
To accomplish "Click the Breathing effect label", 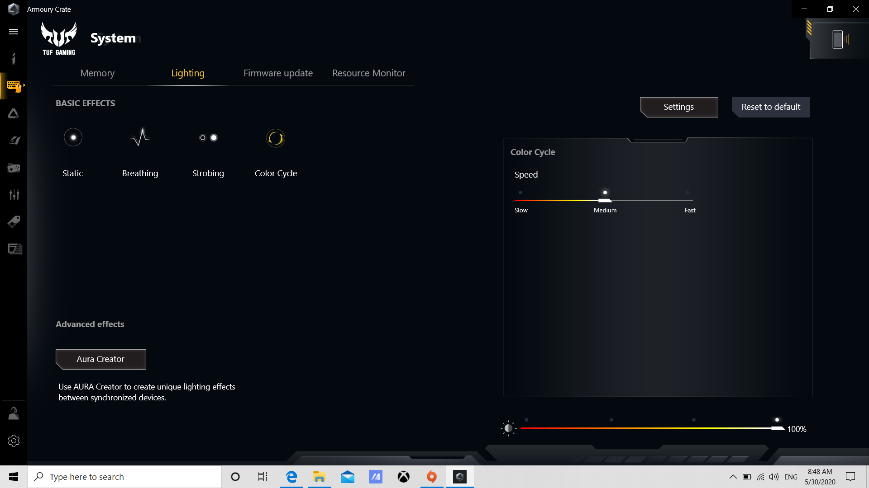I will click(140, 174).
